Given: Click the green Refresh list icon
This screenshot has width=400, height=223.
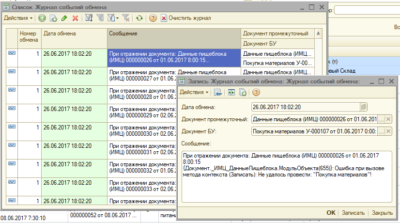Looking at the screenshot, I should click(x=139, y=18).
